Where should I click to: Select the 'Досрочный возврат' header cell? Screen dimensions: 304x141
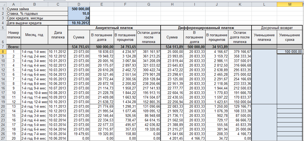(277, 28)
